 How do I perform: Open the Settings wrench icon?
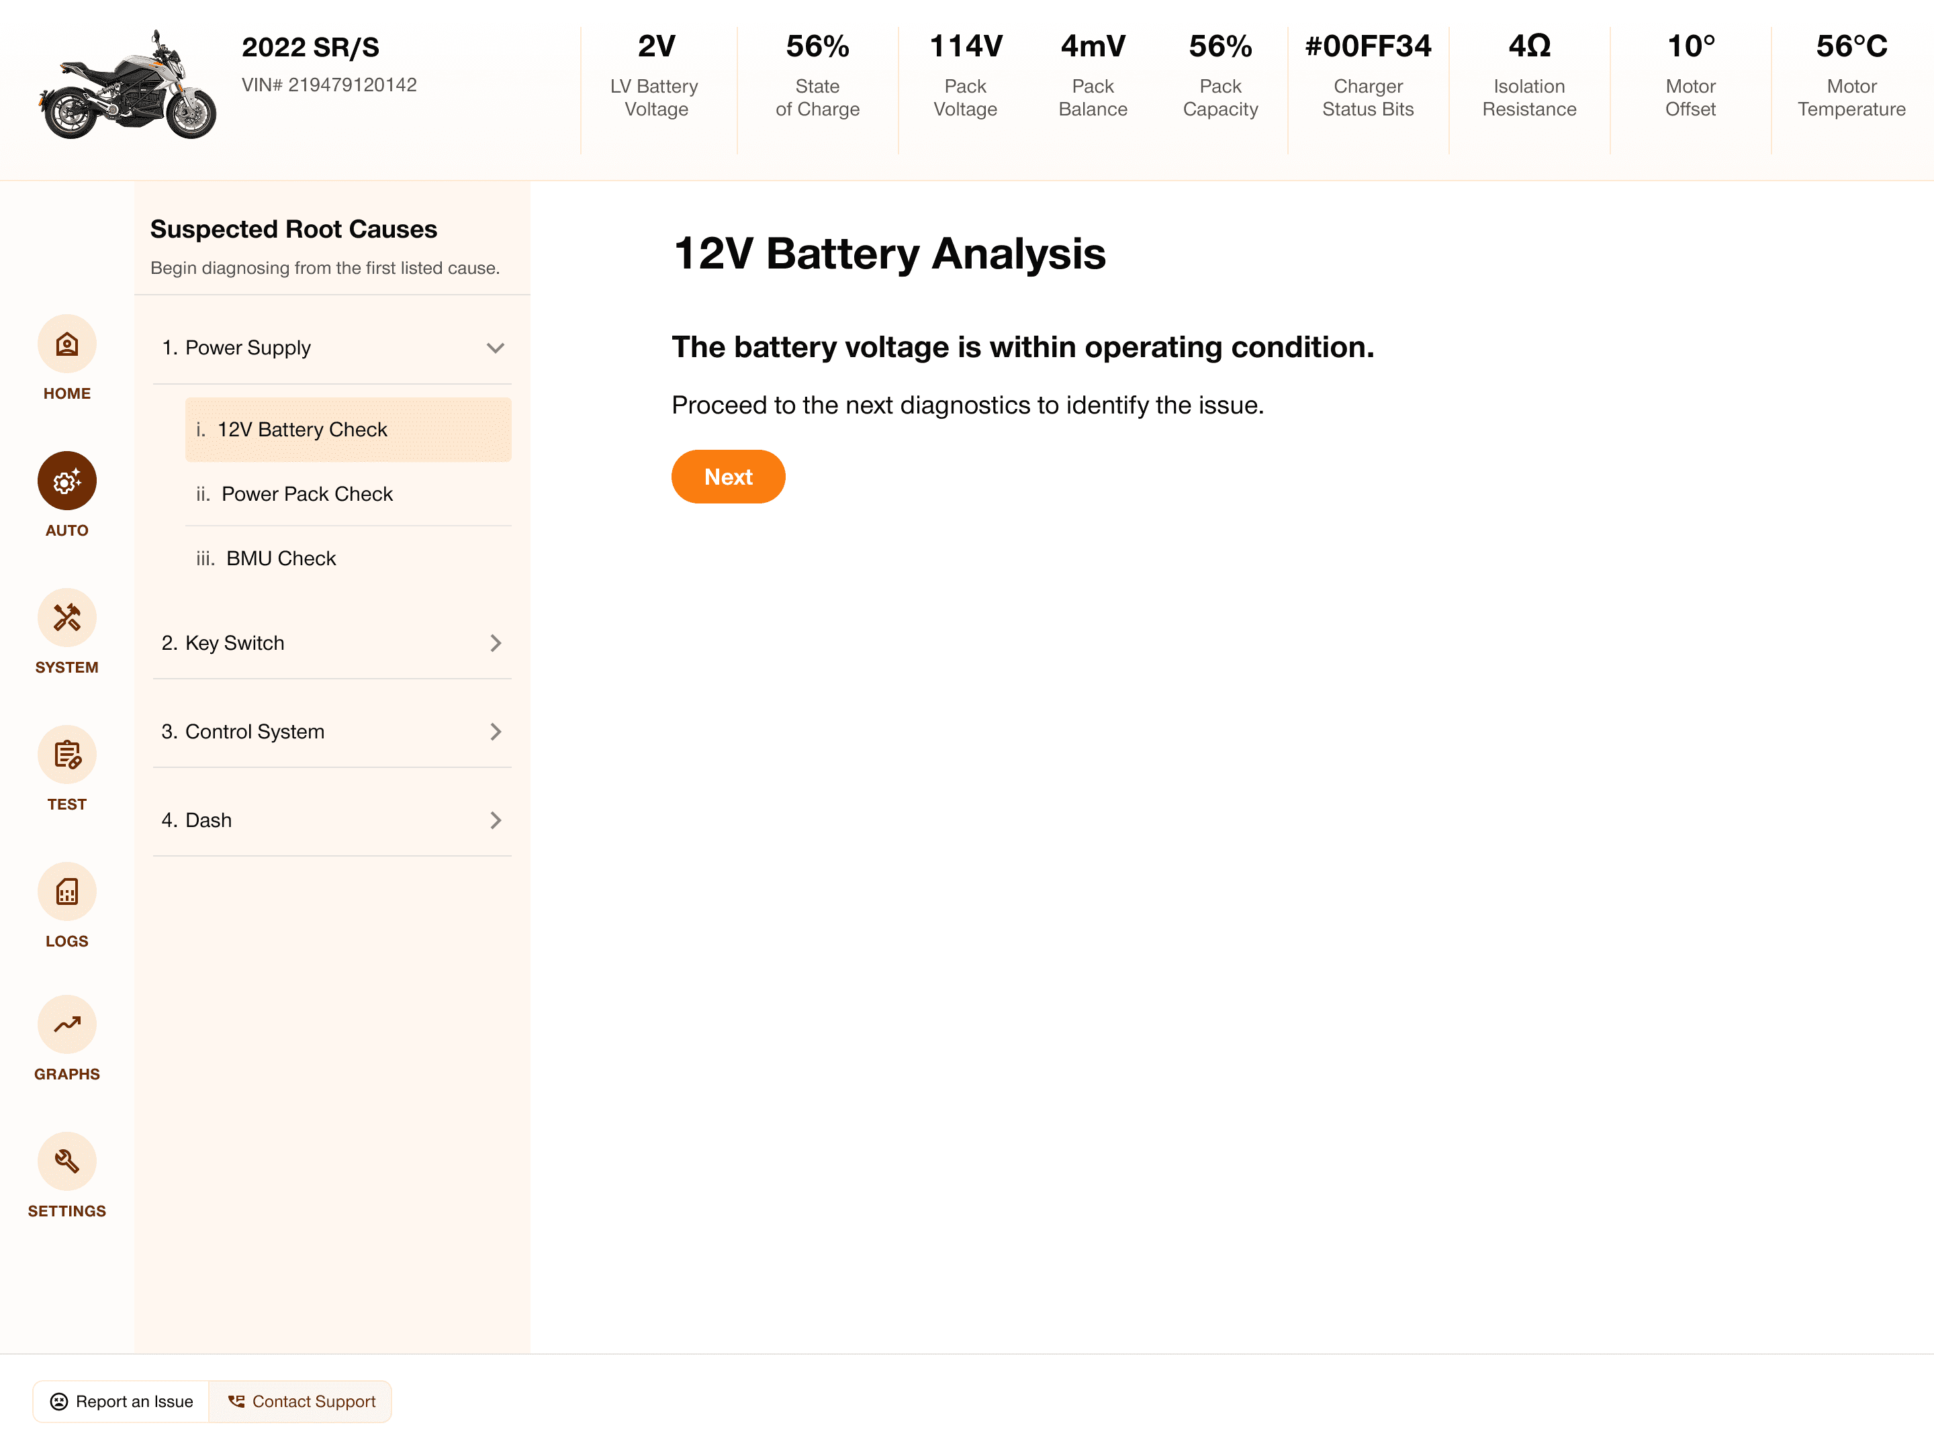point(66,1161)
